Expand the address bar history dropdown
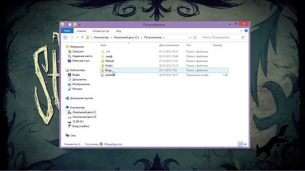The image size is (305, 171). (190, 38)
